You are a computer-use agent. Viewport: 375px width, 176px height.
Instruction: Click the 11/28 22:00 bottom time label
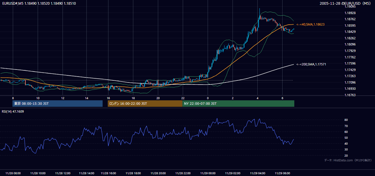point(183,173)
